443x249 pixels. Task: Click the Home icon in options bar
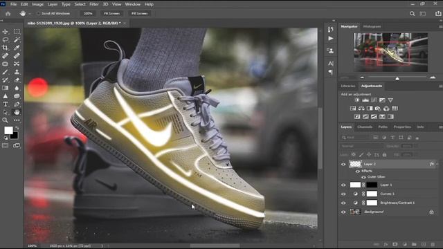[x=8, y=14]
